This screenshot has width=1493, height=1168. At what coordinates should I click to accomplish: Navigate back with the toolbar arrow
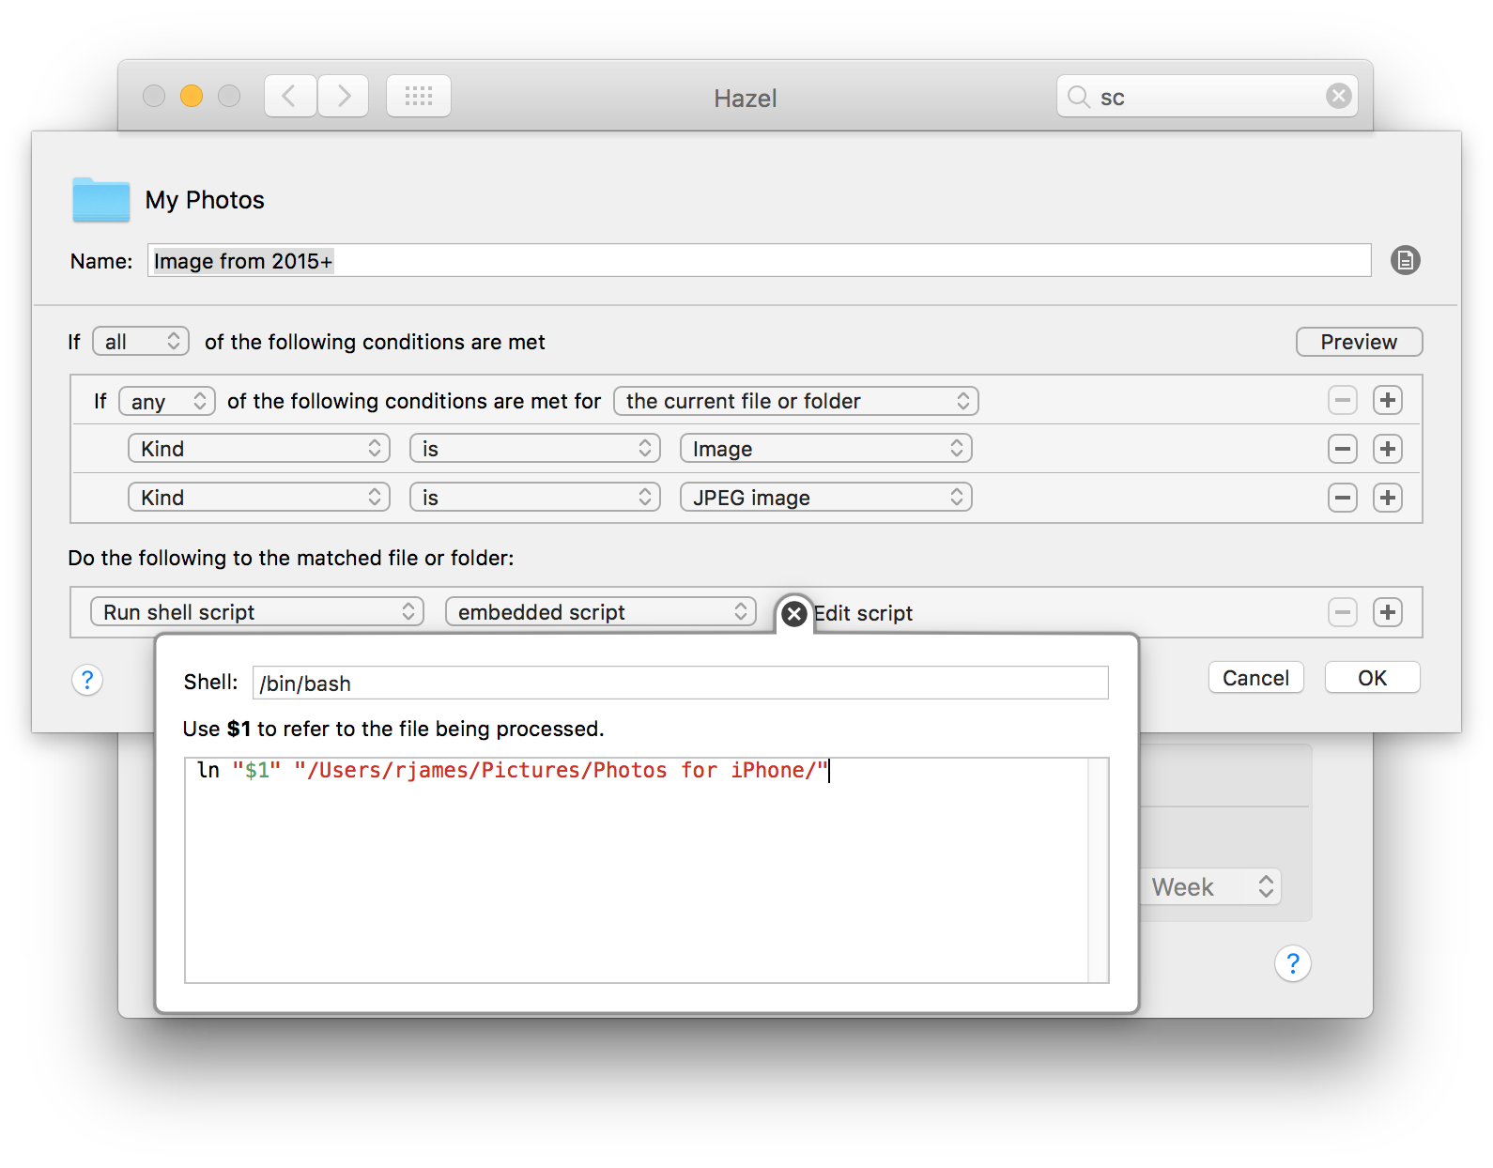click(x=290, y=96)
